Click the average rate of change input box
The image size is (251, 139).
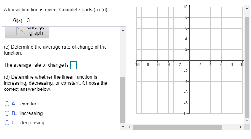coord(73,65)
